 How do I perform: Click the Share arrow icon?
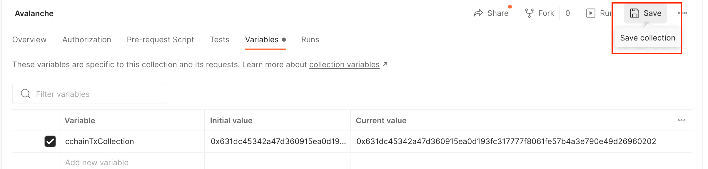point(478,13)
